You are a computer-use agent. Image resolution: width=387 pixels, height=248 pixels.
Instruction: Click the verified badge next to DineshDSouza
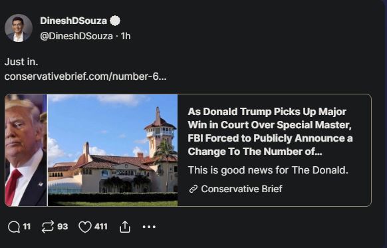(x=115, y=21)
